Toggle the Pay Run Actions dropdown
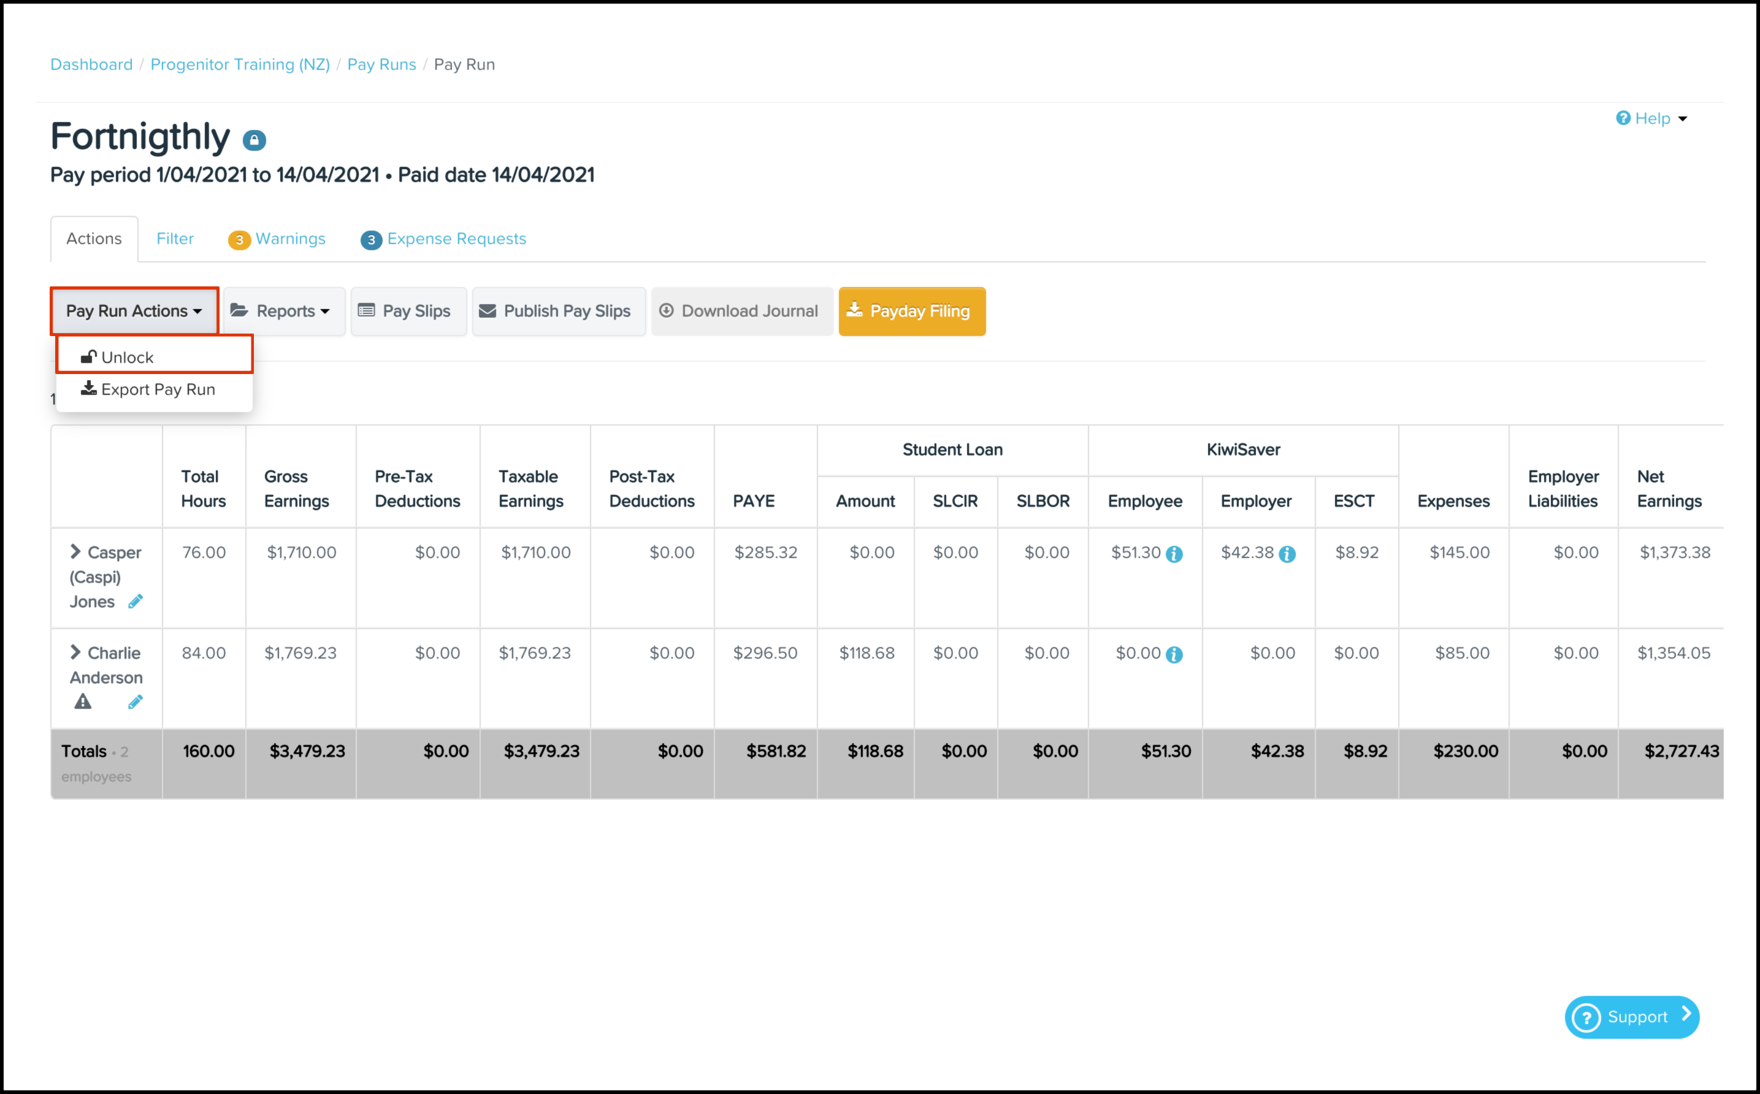Viewport: 1760px width, 1094px height. [x=134, y=311]
